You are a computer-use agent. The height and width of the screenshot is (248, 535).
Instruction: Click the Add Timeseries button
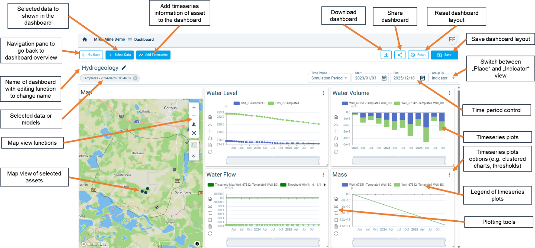153,55
